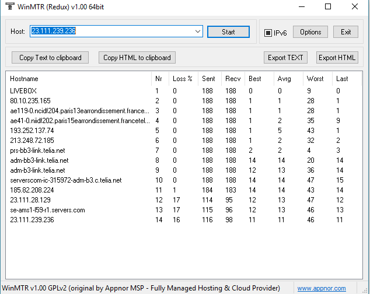370x294 pixels.
Task: Copy Text to clipboard
Action: pyautogui.click(x=50, y=57)
